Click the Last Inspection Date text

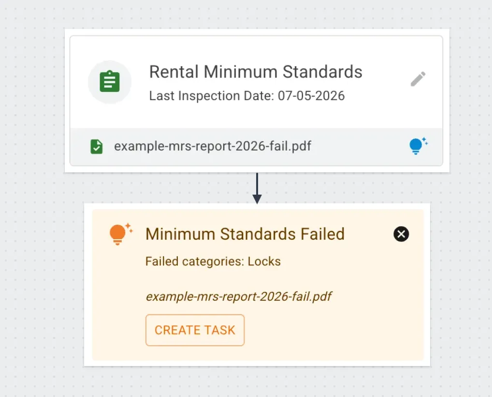click(x=246, y=96)
